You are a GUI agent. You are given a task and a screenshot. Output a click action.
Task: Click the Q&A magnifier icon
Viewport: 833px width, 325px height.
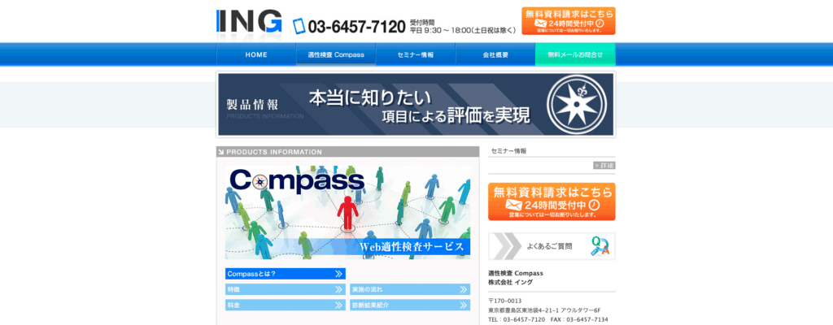click(x=600, y=246)
